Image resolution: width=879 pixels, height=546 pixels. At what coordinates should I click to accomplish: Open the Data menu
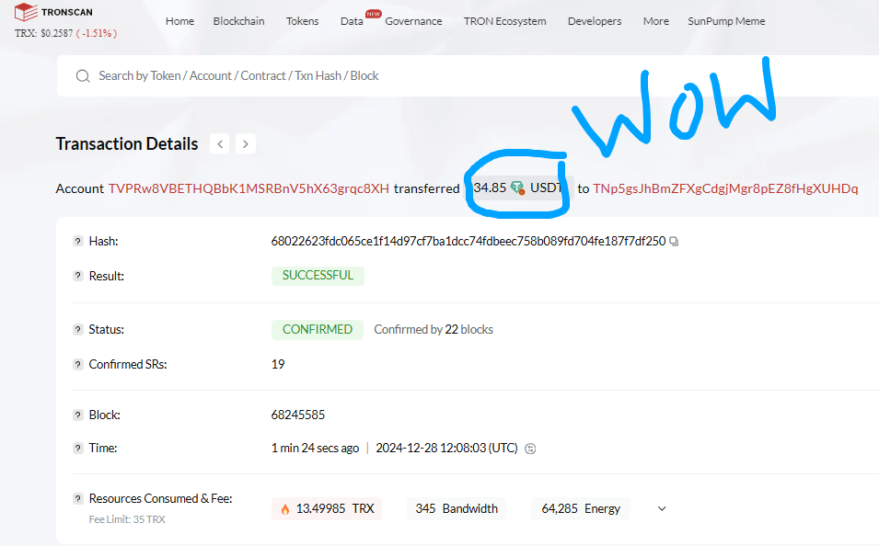coord(352,21)
